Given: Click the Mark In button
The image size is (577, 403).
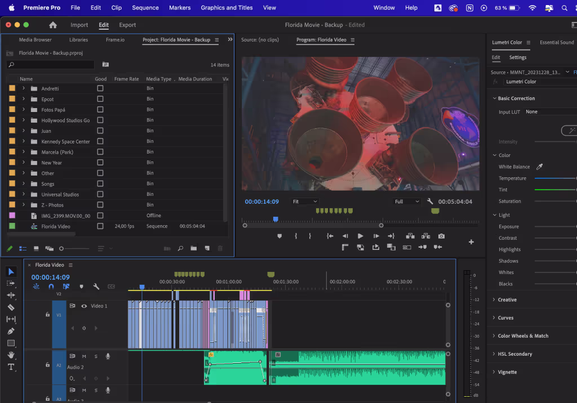Looking at the screenshot, I should [x=296, y=236].
